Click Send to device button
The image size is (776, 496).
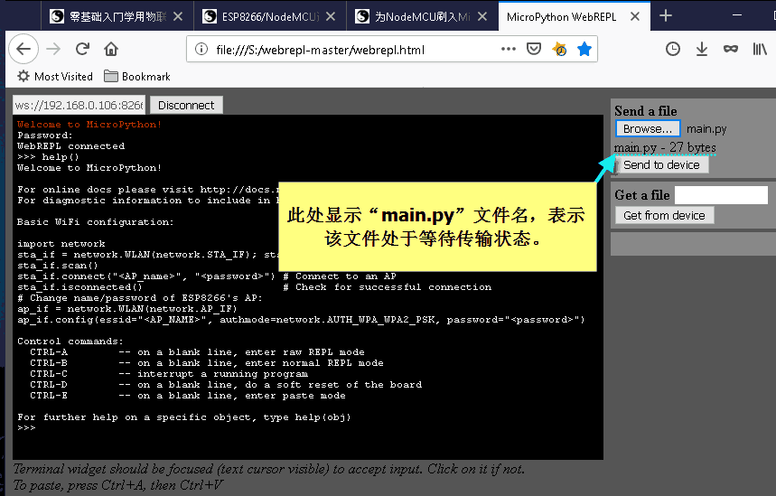[x=661, y=164]
